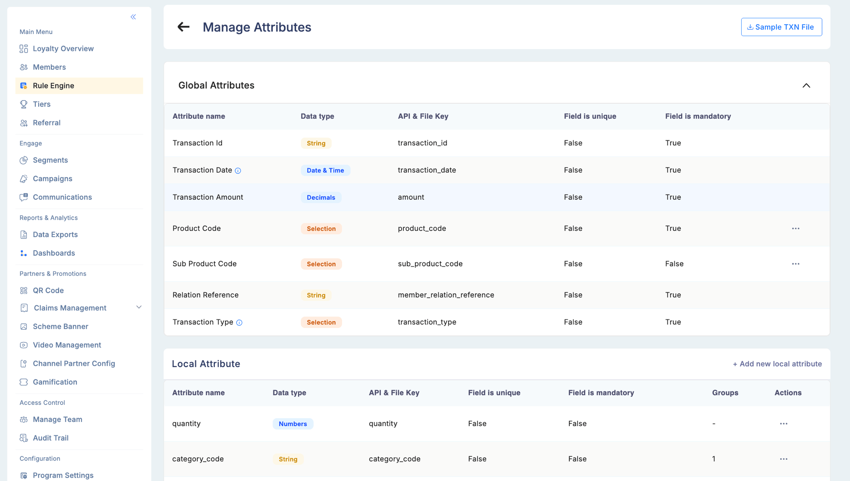Open actions menu for Product Code row
The height and width of the screenshot is (481, 850).
[796, 229]
